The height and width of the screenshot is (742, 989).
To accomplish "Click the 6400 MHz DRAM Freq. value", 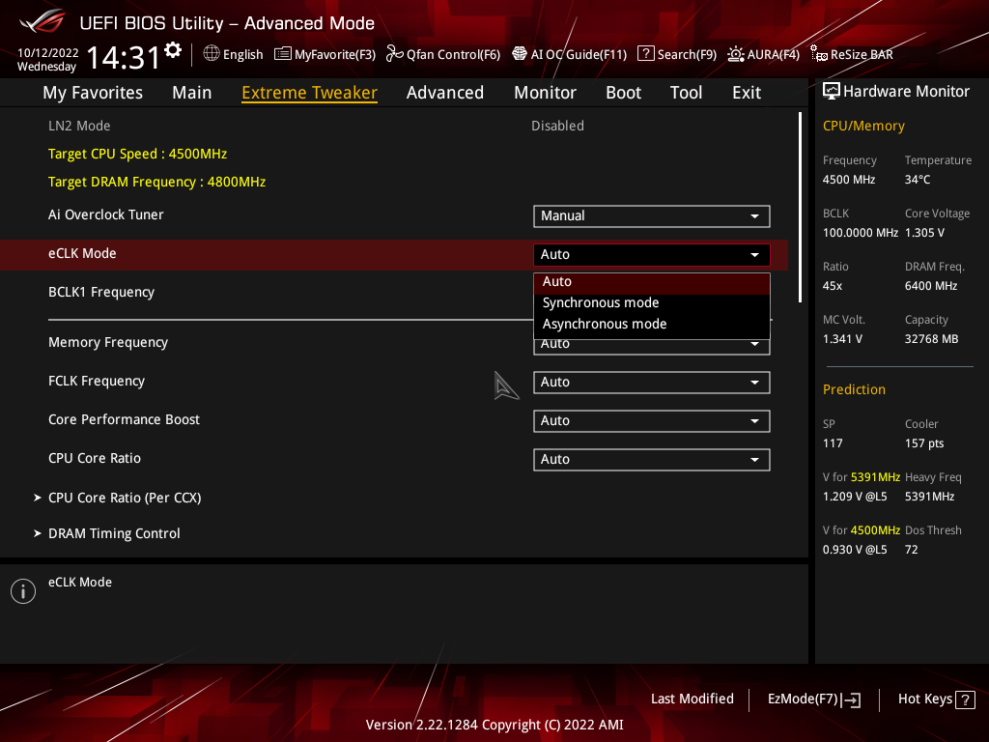I will (x=931, y=286).
